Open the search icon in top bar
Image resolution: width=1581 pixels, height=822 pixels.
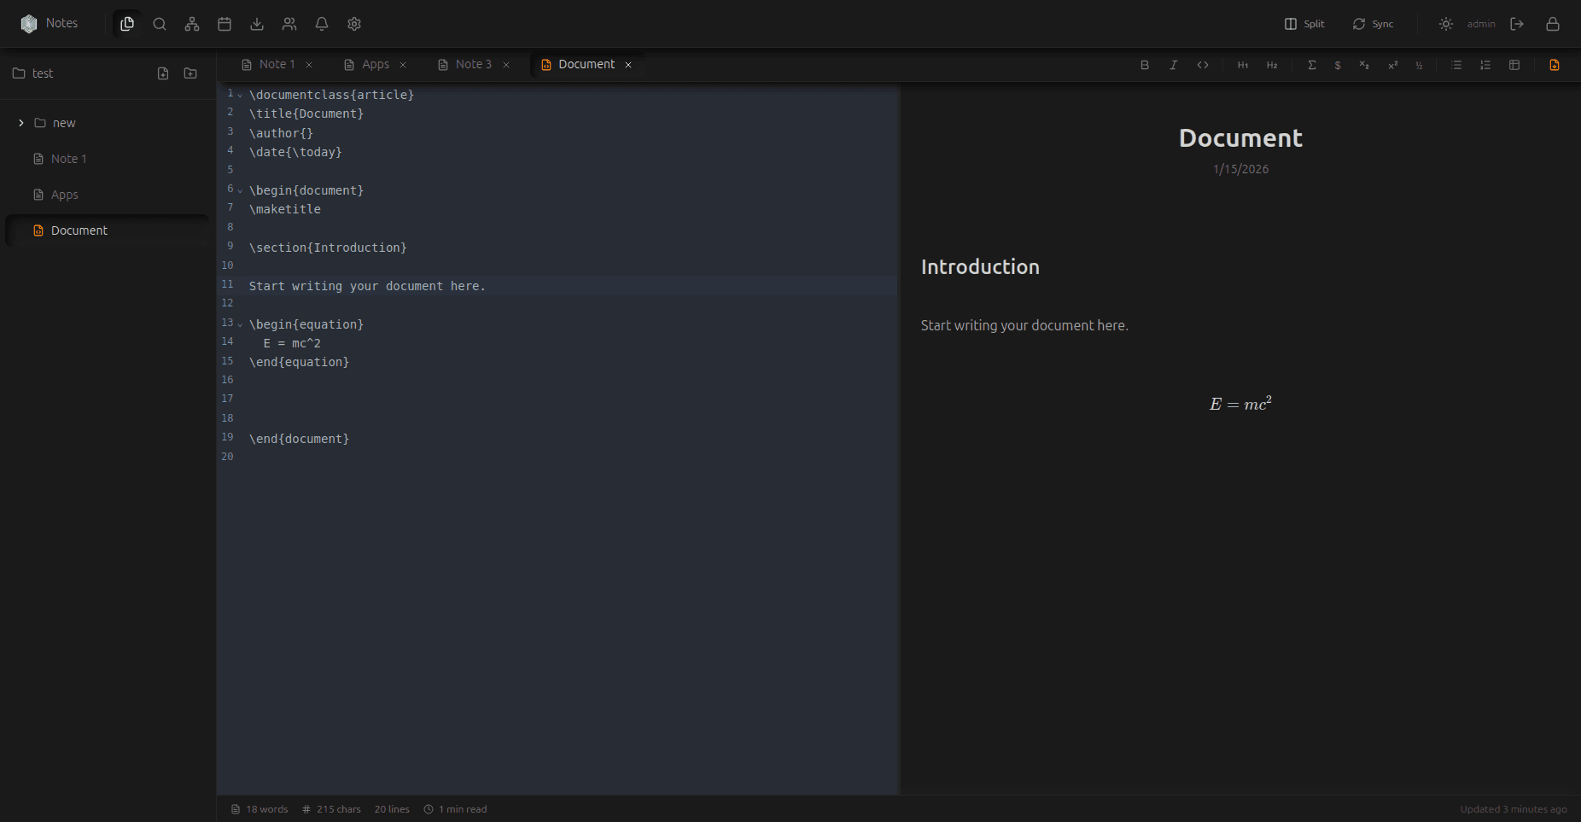160,24
